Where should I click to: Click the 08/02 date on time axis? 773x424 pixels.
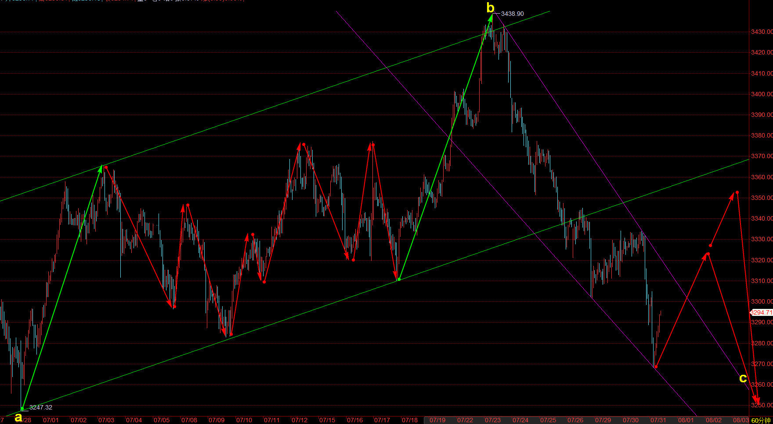(714, 420)
